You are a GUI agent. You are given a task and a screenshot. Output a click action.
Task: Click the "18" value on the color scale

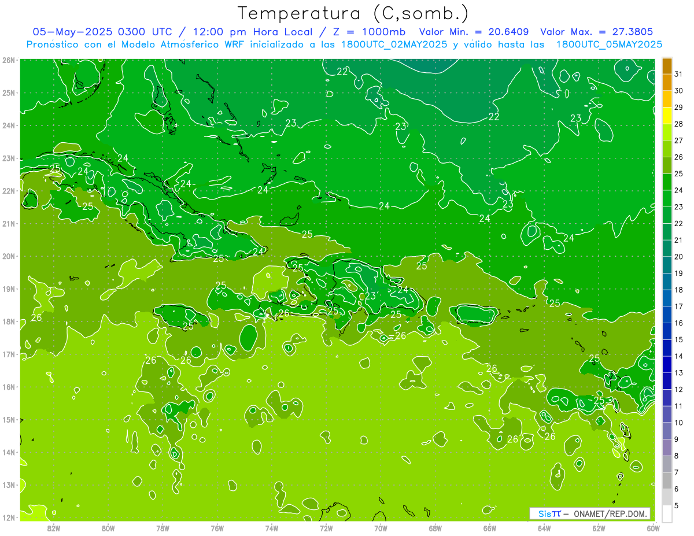(x=678, y=290)
